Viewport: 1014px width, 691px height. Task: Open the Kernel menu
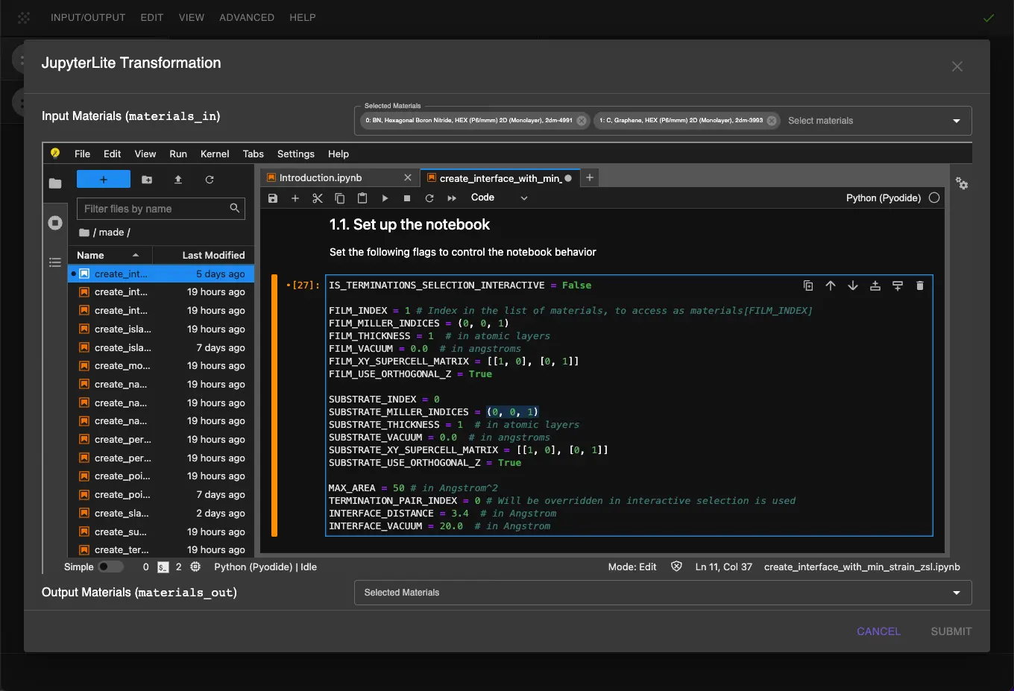pyautogui.click(x=215, y=154)
